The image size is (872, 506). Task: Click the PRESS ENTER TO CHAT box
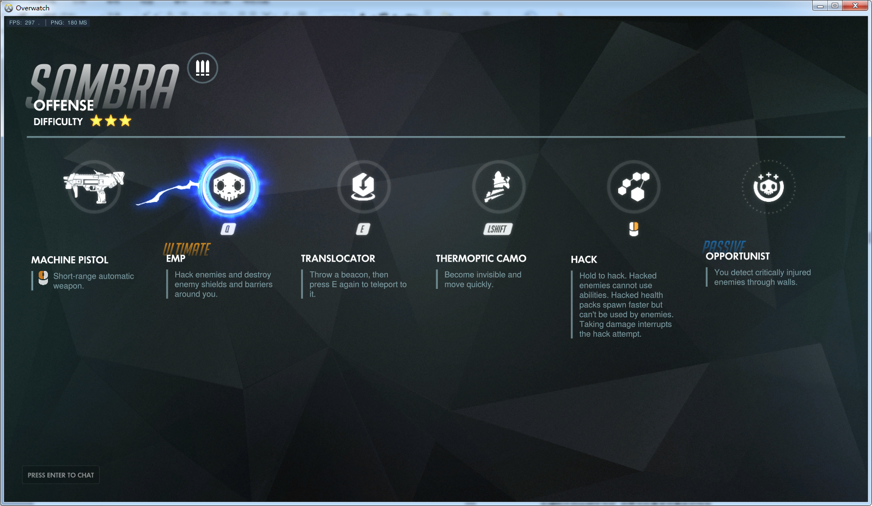tap(61, 475)
